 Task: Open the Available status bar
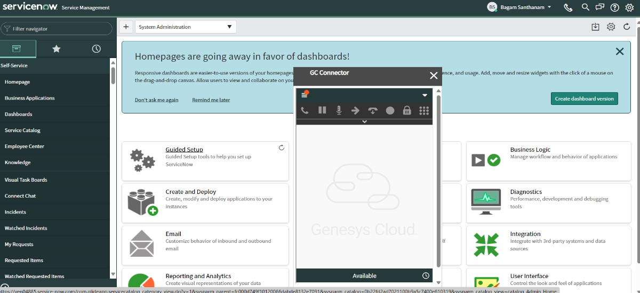pos(364,275)
